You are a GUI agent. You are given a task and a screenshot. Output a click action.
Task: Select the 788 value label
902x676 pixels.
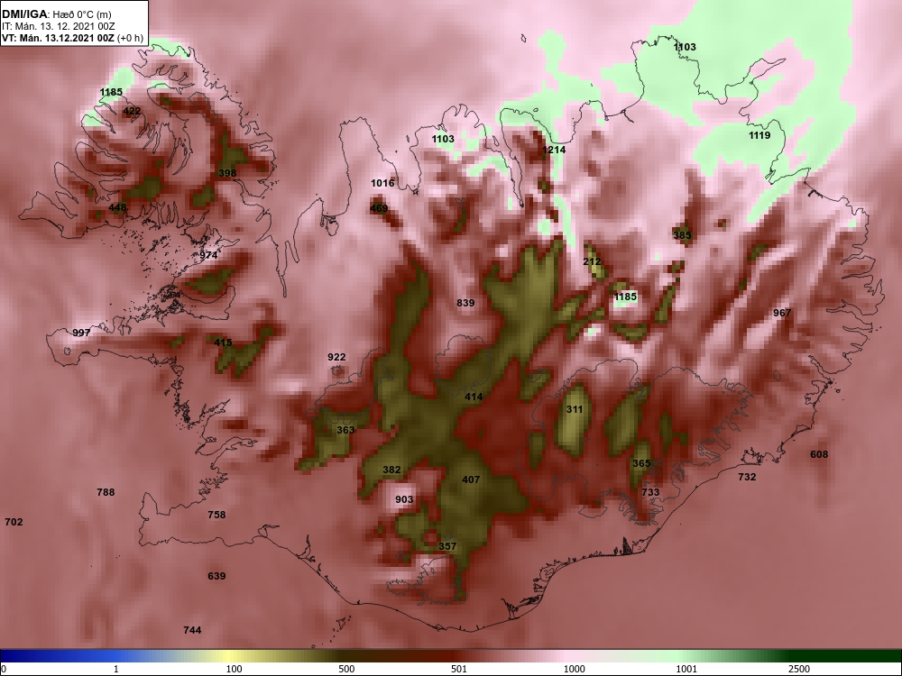pos(106,492)
